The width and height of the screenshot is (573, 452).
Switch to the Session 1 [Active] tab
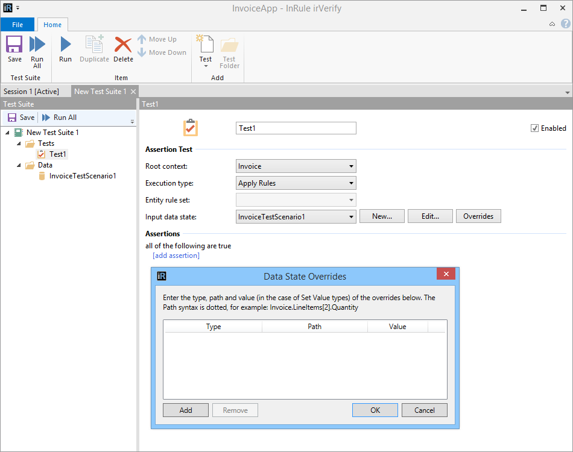[31, 92]
